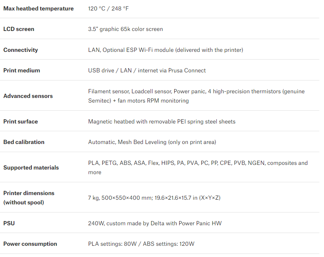
Task: Click the Connectivity label
Action: [x=21, y=50]
